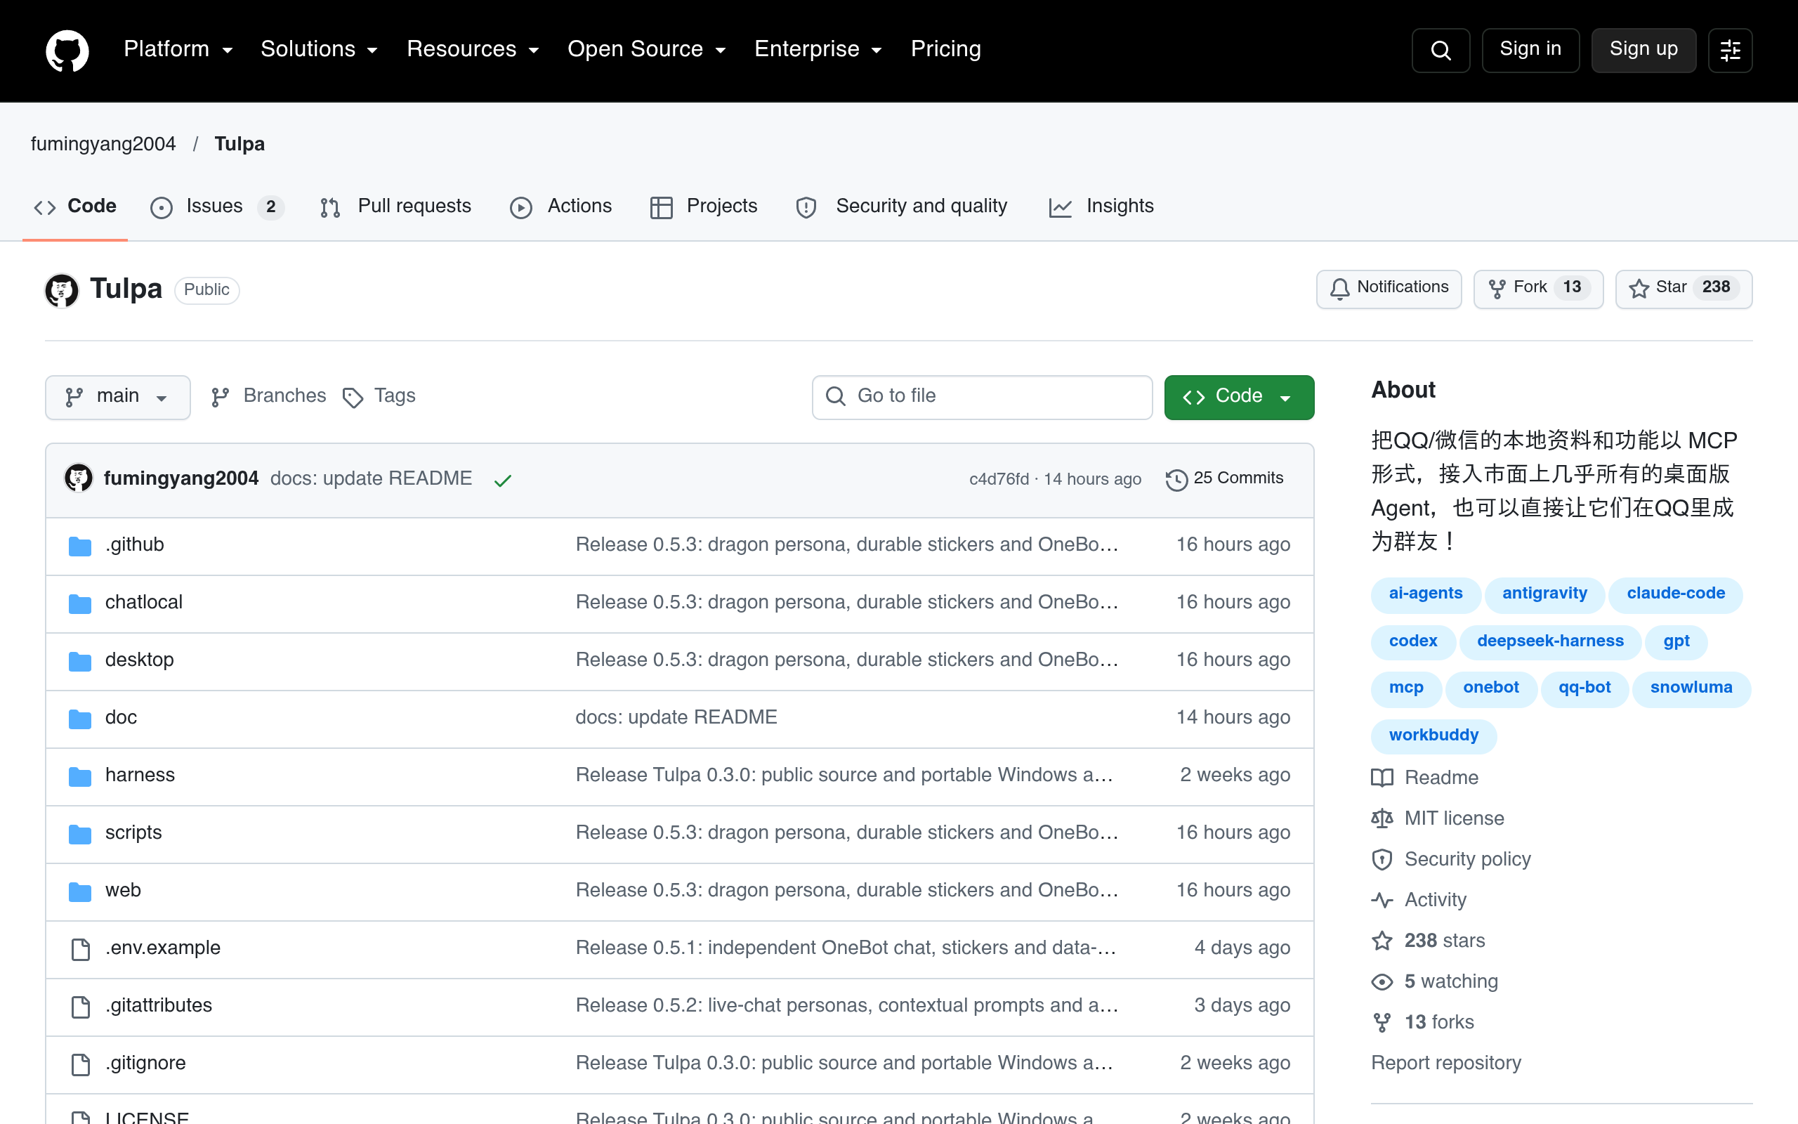Open the Security and quality tab

tap(901, 207)
